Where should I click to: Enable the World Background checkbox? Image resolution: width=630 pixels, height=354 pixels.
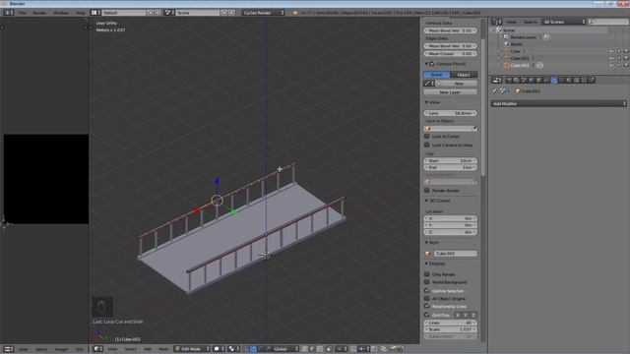coord(427,282)
